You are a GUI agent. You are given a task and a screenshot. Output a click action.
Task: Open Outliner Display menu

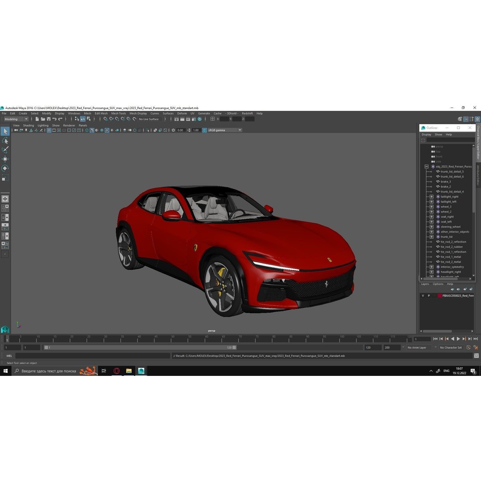(426, 135)
